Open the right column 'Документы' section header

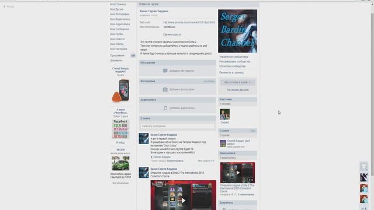[238, 202]
